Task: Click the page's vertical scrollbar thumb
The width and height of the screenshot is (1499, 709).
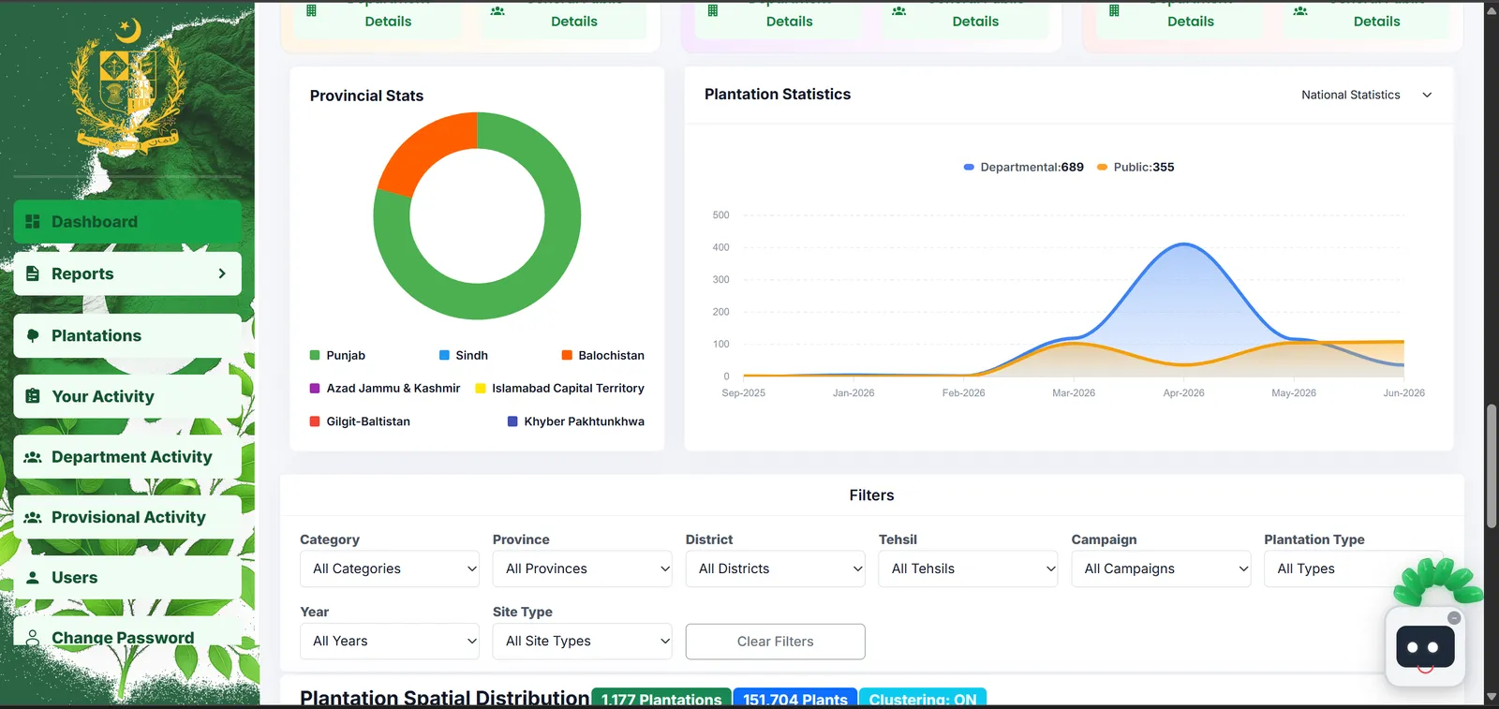Action: [x=1492, y=466]
